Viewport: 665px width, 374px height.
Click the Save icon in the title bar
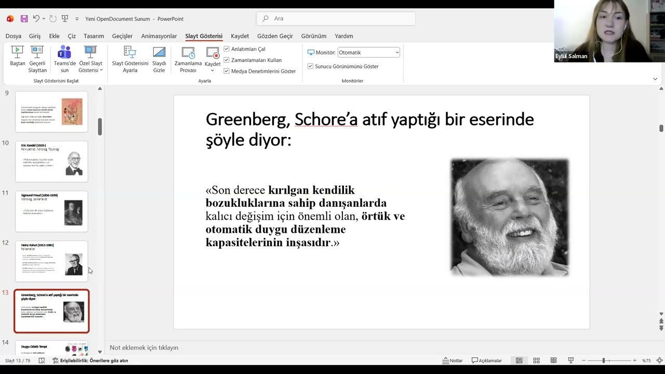24,19
